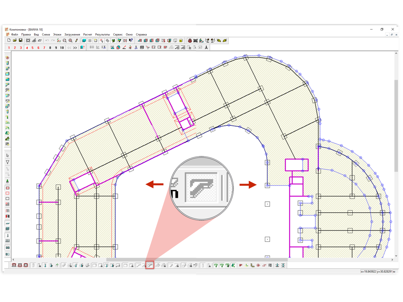Open the Этажи menu
The image size is (403, 302).
pyautogui.click(x=57, y=35)
